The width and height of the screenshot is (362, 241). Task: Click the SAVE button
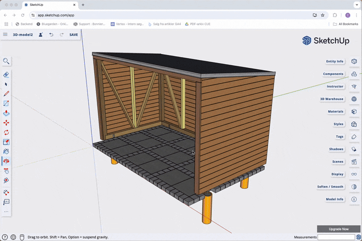tap(73, 35)
